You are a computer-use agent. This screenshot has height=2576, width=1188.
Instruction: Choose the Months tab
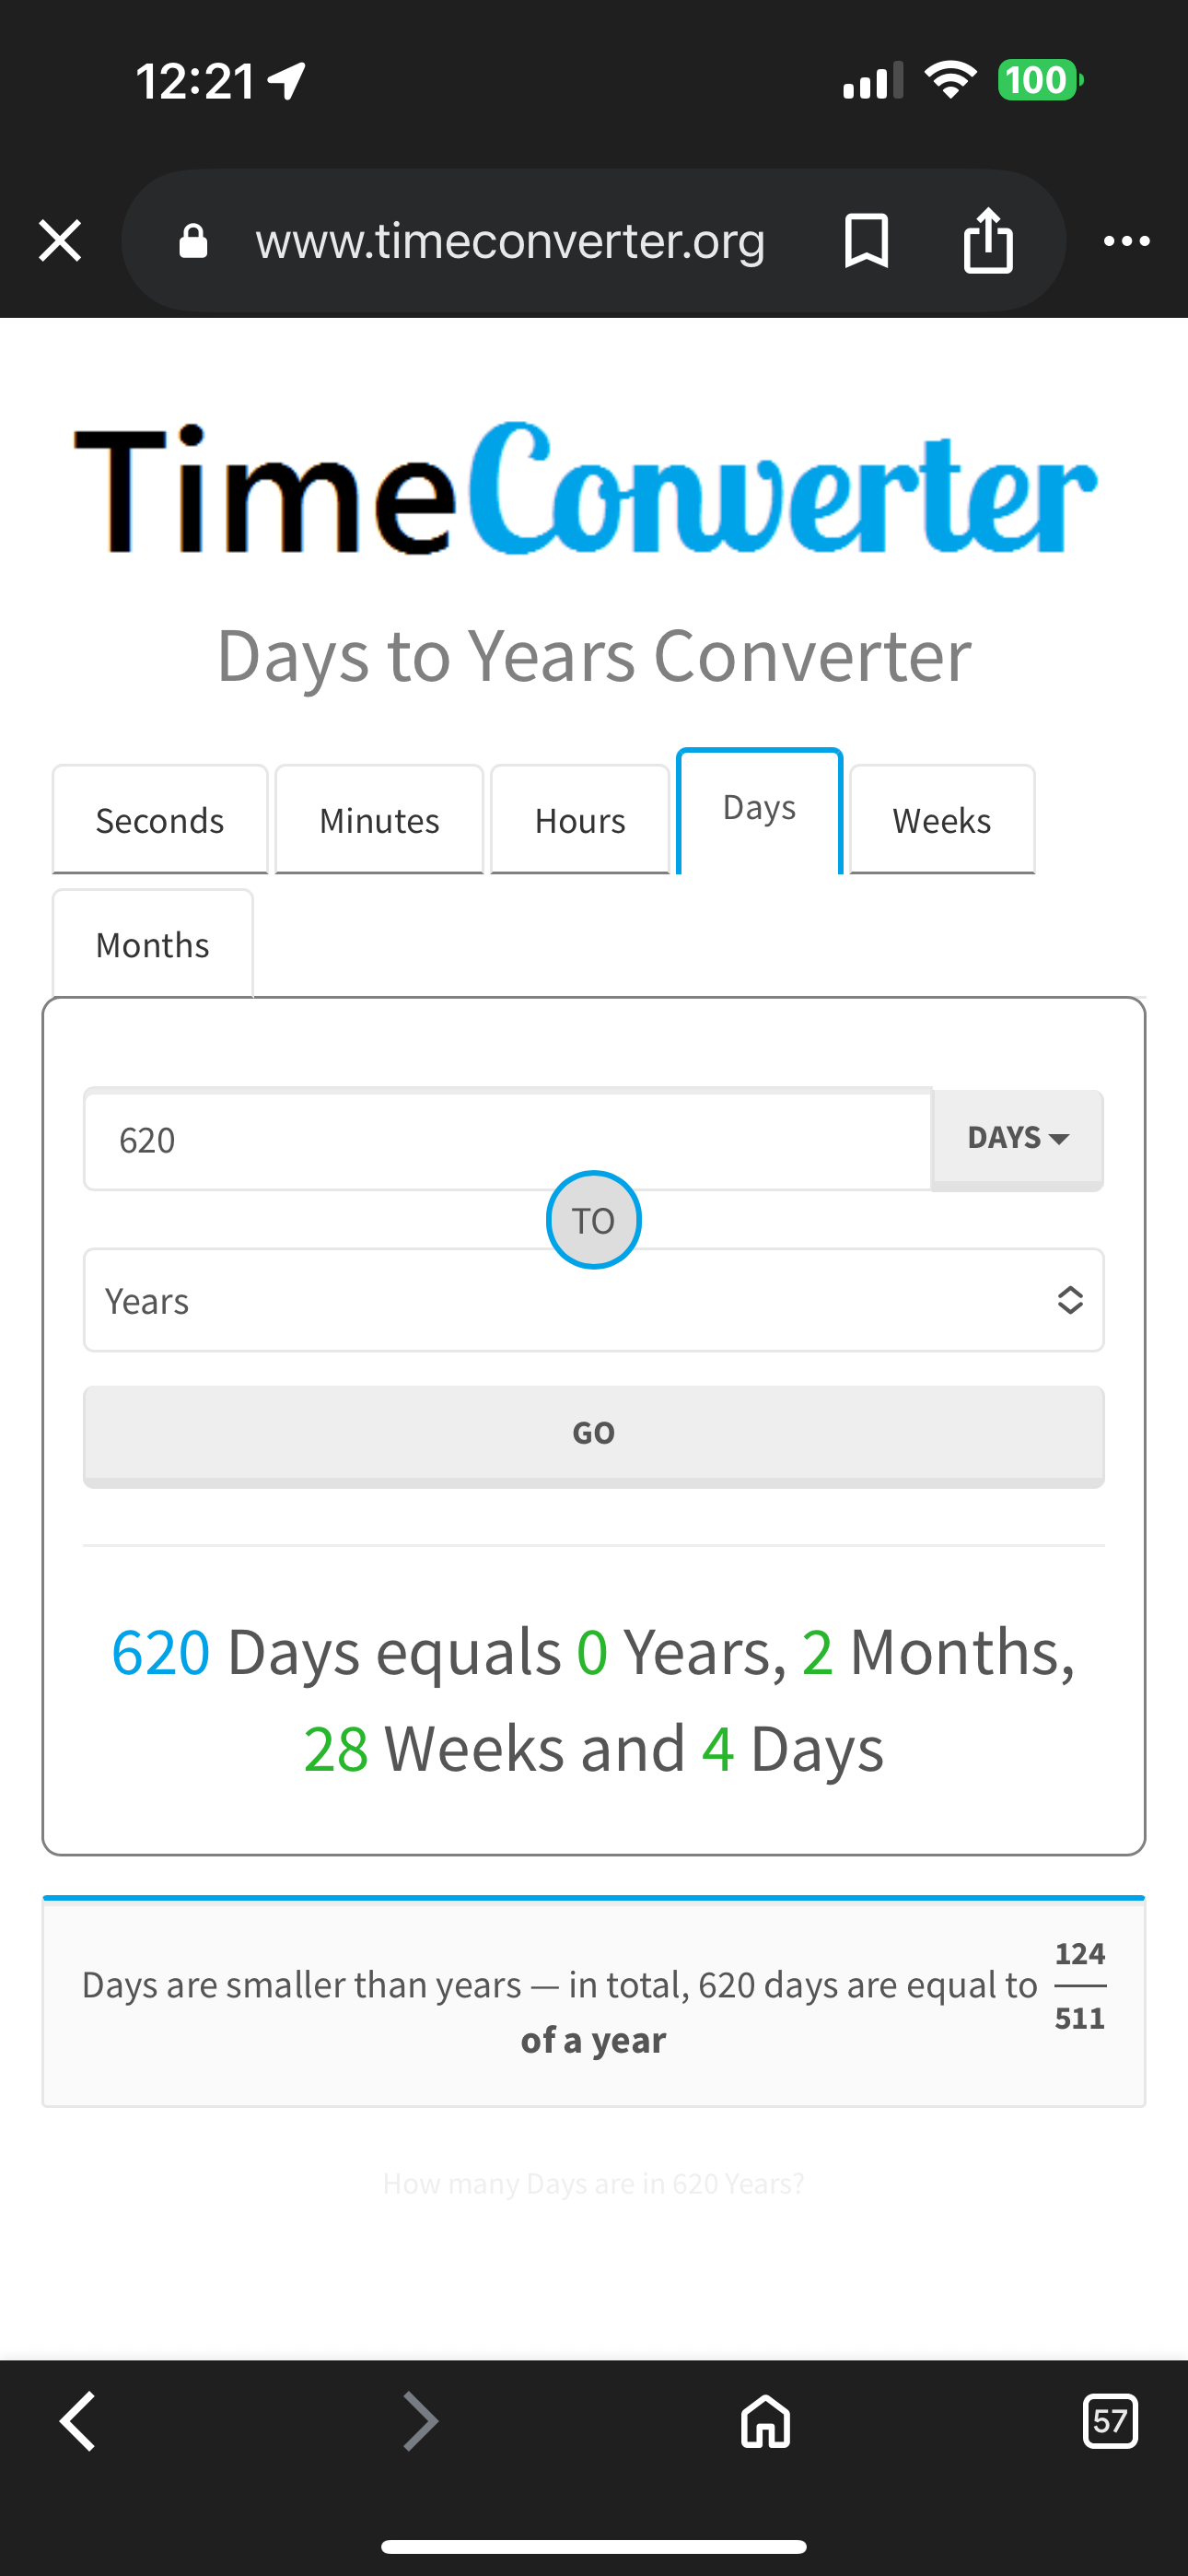(x=152, y=944)
